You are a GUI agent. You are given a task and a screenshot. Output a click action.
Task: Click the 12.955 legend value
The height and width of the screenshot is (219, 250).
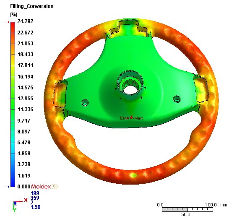tap(25, 99)
